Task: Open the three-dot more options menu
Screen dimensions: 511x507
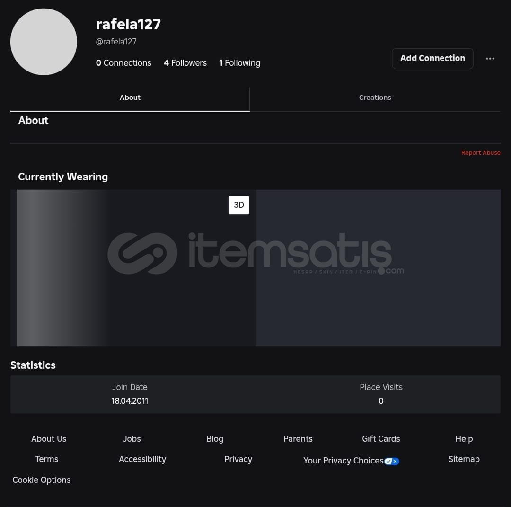Action: pos(490,59)
